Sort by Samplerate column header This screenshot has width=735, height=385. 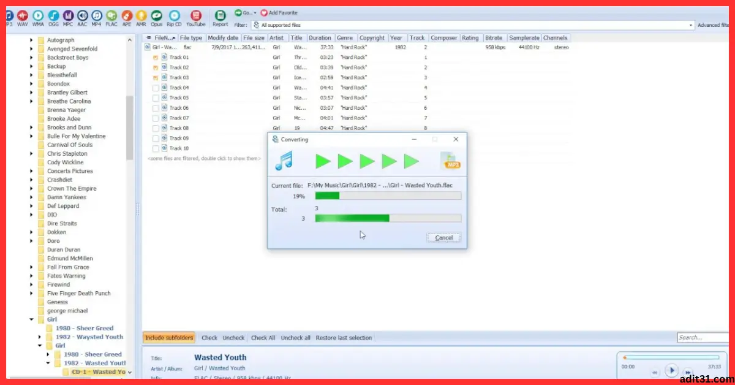point(524,38)
